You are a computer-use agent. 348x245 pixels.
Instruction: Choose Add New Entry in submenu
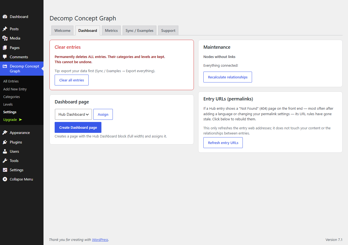15,89
